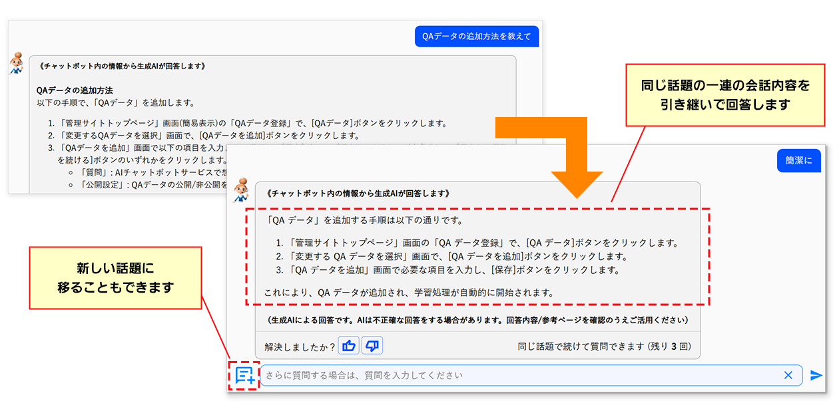Click the thumbs down feedback button

pos(372,346)
